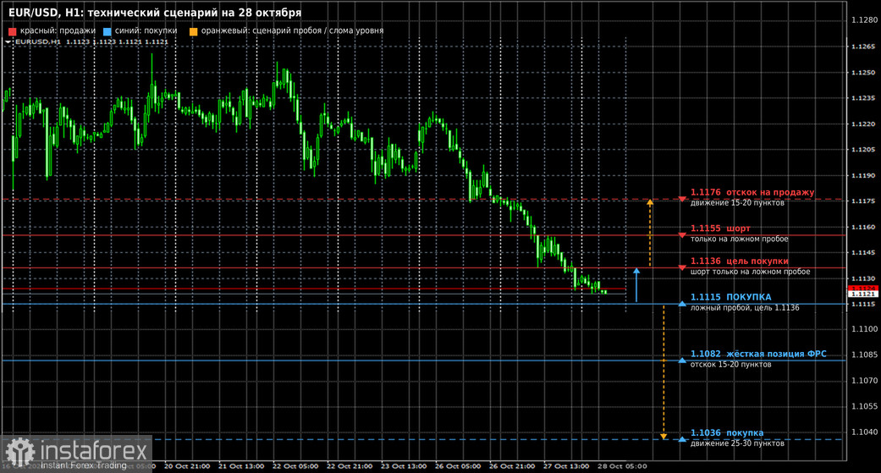Click the blue triangle marker at 1.1082
This screenshot has height=473, width=881.
click(x=682, y=360)
